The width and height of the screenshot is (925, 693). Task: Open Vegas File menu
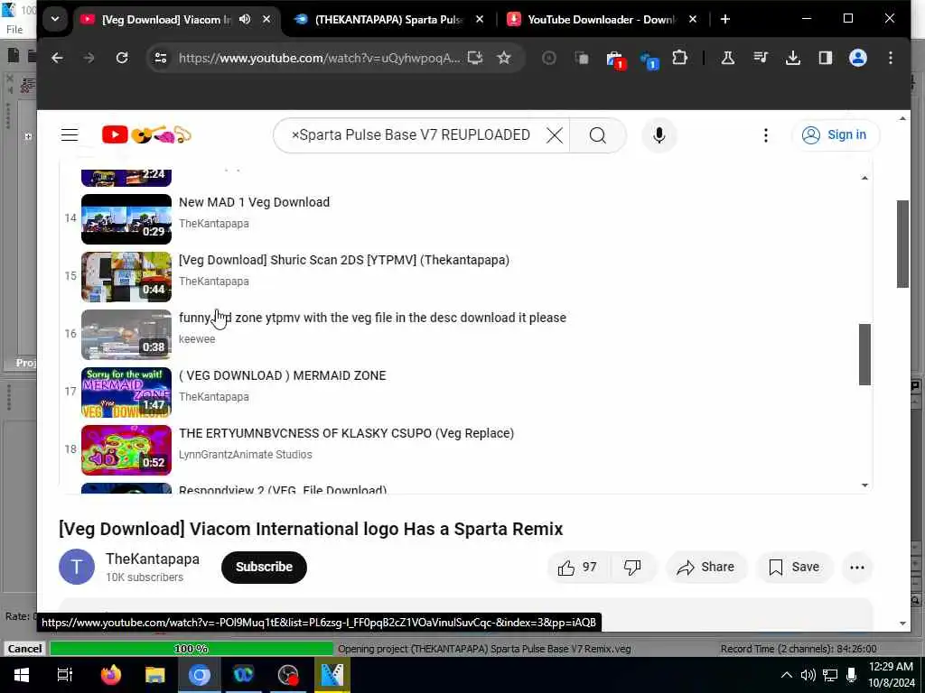click(x=14, y=29)
